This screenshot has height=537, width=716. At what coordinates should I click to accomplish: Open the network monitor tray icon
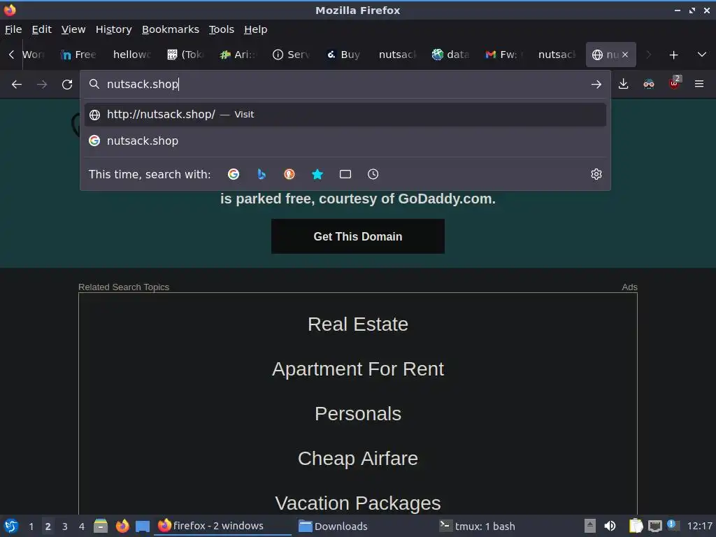point(654,526)
